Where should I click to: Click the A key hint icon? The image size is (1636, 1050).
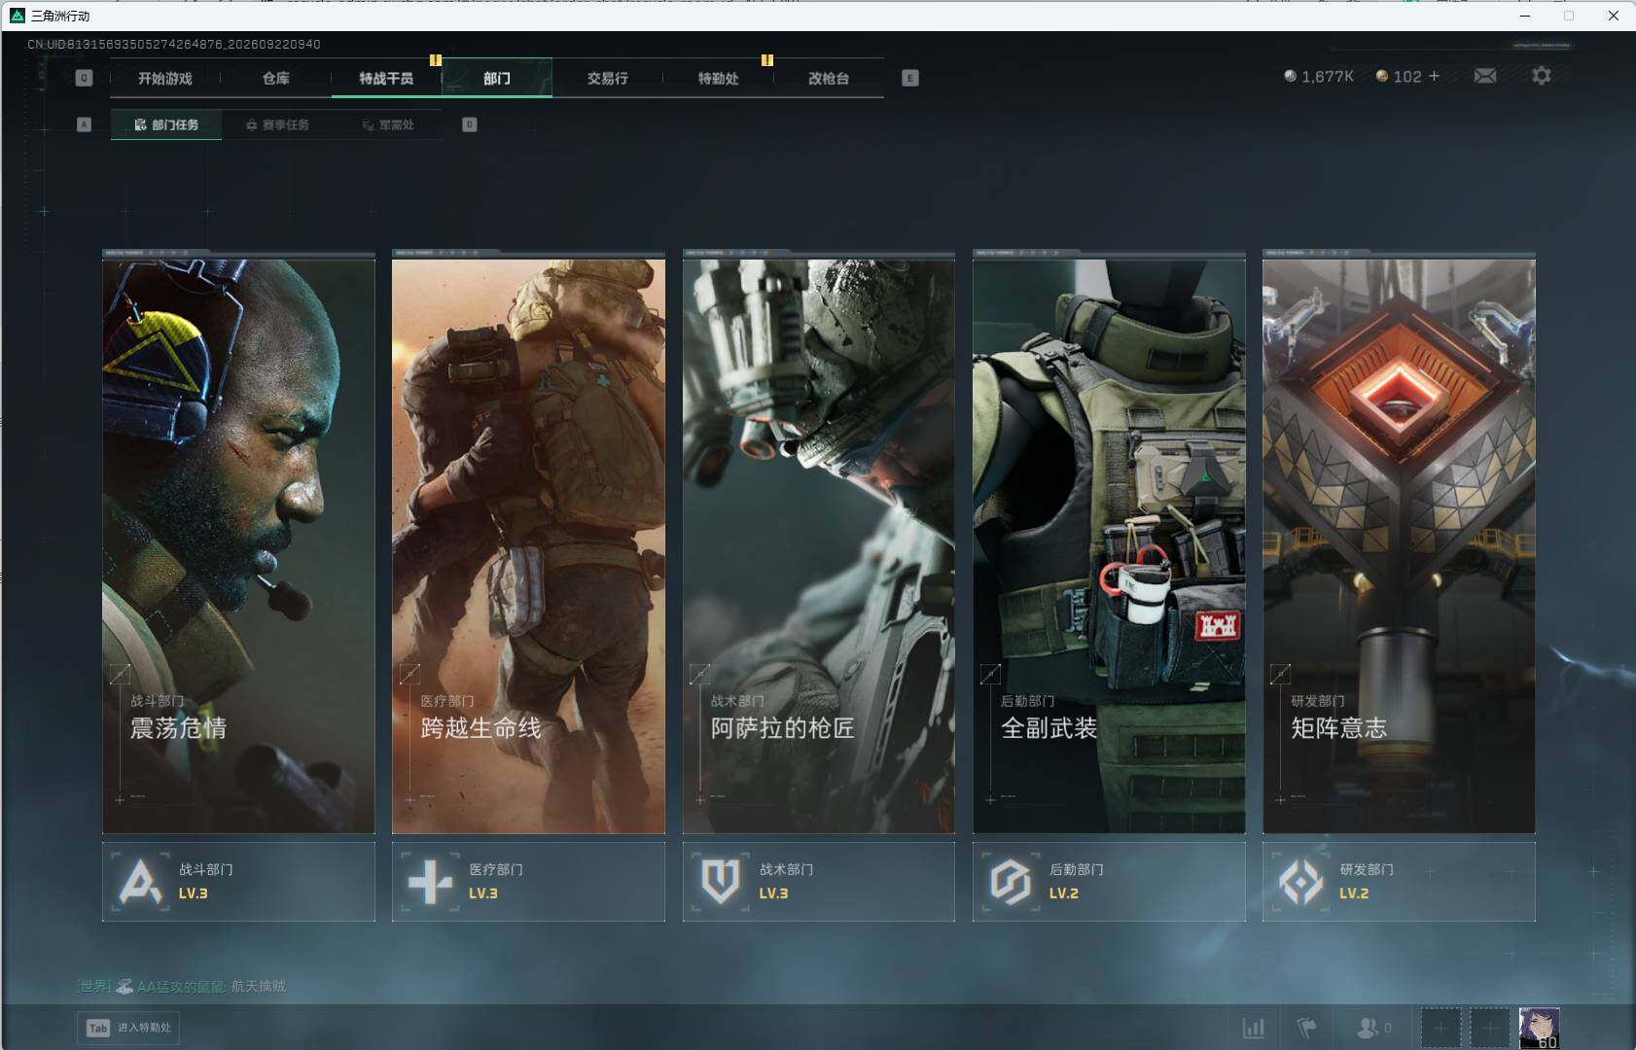(84, 124)
